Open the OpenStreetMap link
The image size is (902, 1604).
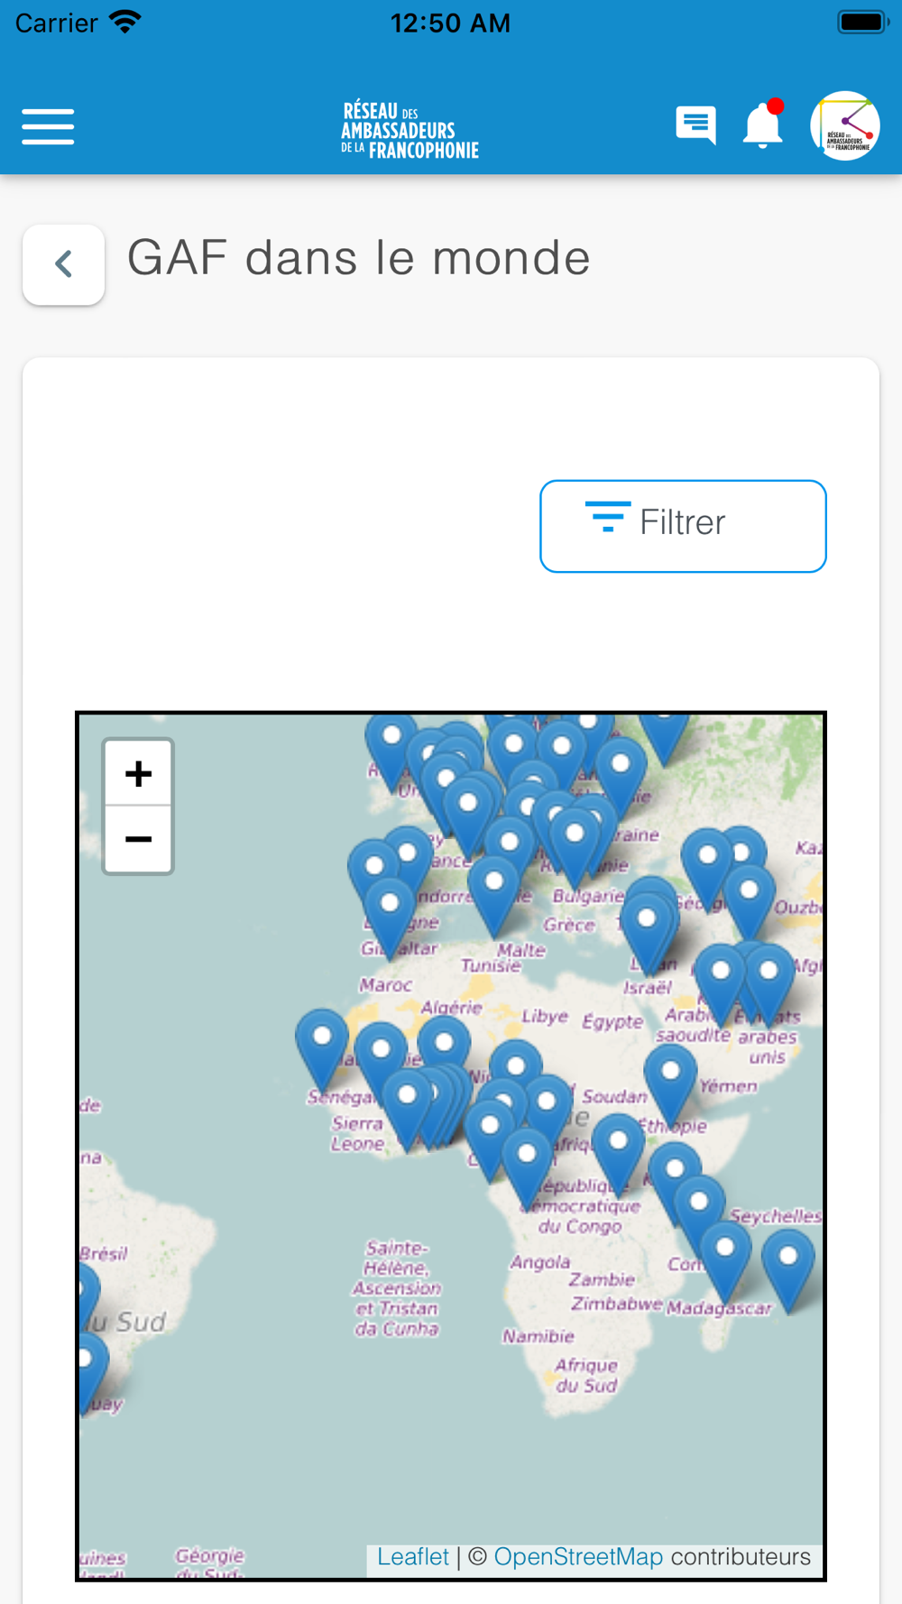click(578, 1556)
